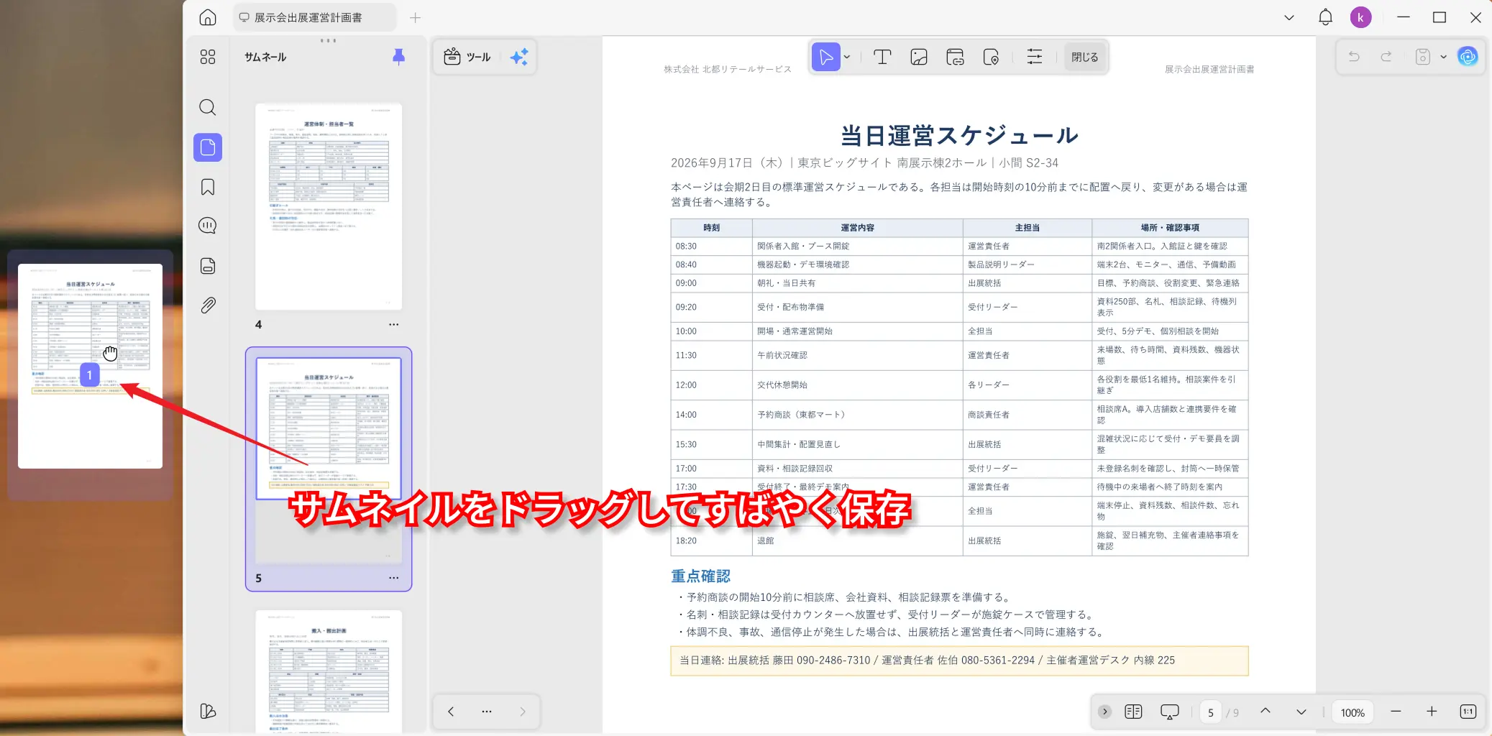The width and height of the screenshot is (1492, 736).
Task: Open page 4 more options dots
Action: [393, 324]
